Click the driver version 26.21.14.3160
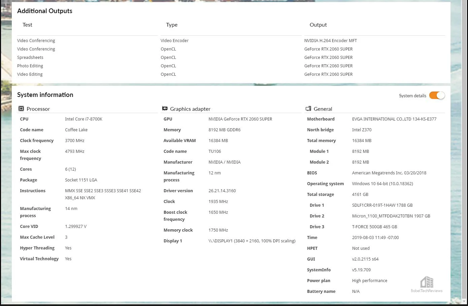The width and height of the screenshot is (468, 306). pos(222,191)
